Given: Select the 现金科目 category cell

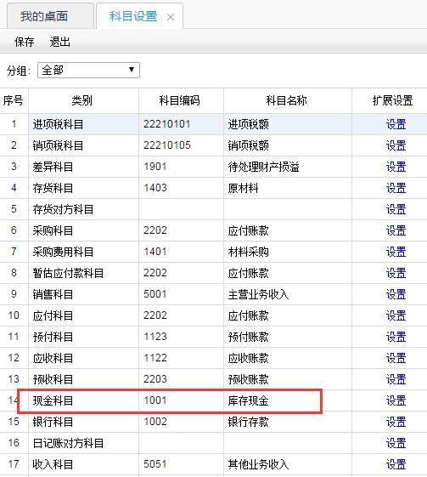Looking at the screenshot, I should coord(83,400).
